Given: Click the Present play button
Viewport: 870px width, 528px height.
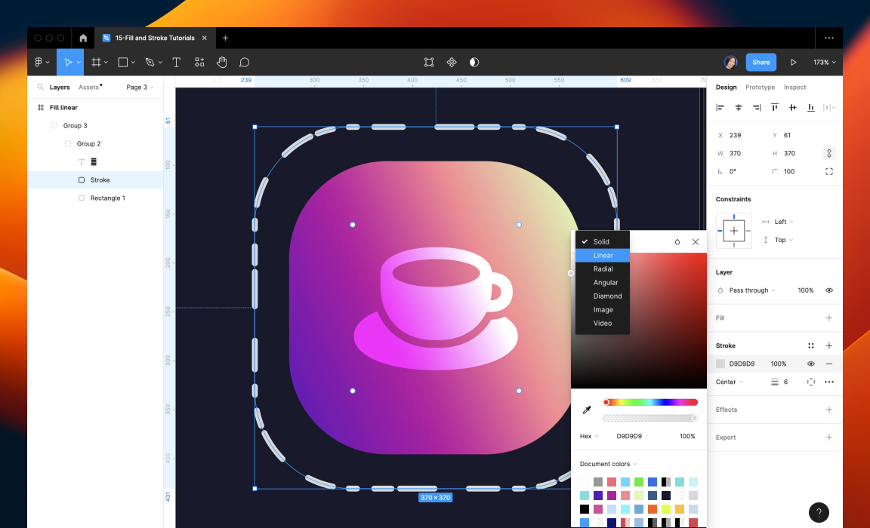Looking at the screenshot, I should pyautogui.click(x=794, y=63).
